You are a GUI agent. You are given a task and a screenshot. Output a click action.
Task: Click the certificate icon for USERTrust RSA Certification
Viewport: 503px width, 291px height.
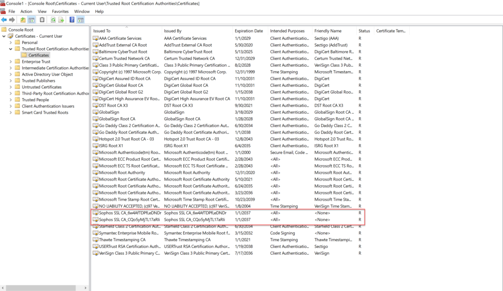pyautogui.click(x=95, y=246)
